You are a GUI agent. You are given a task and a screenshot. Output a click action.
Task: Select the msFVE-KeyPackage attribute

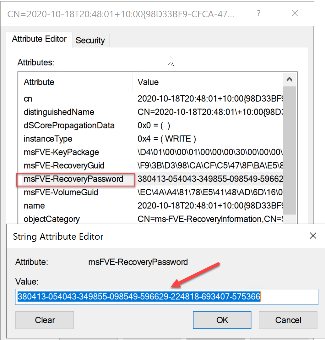61,152
